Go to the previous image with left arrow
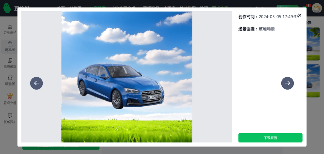324x154 pixels. [36, 83]
